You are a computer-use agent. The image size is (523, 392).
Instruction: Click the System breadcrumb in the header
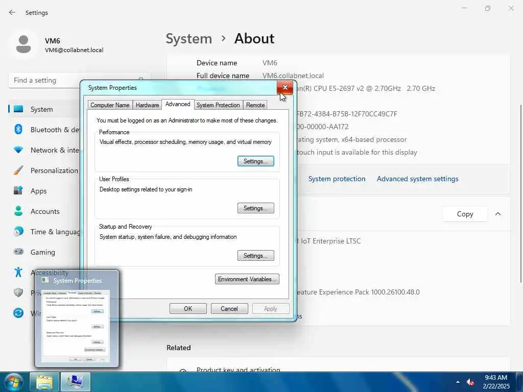(189, 39)
